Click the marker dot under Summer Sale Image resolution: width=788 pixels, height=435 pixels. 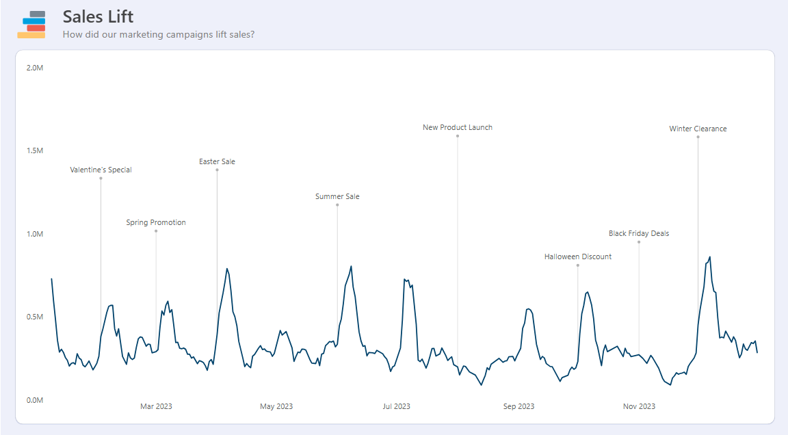click(337, 205)
